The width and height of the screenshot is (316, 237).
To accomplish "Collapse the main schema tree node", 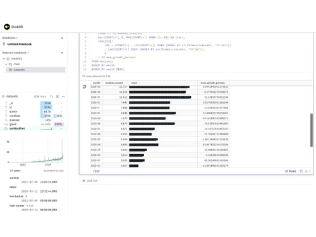I will [6, 64].
